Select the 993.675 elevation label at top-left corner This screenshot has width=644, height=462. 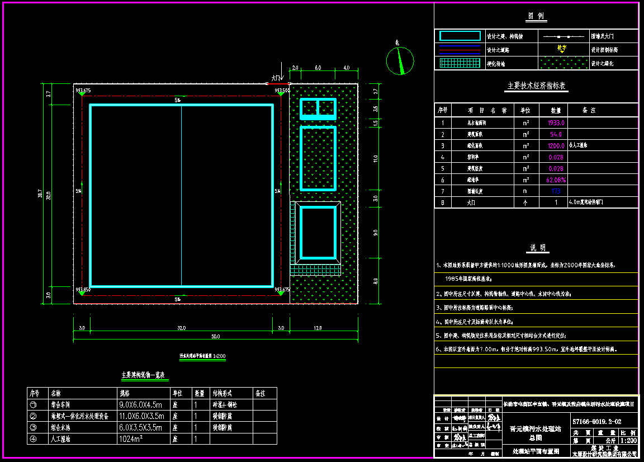pyautogui.click(x=83, y=91)
